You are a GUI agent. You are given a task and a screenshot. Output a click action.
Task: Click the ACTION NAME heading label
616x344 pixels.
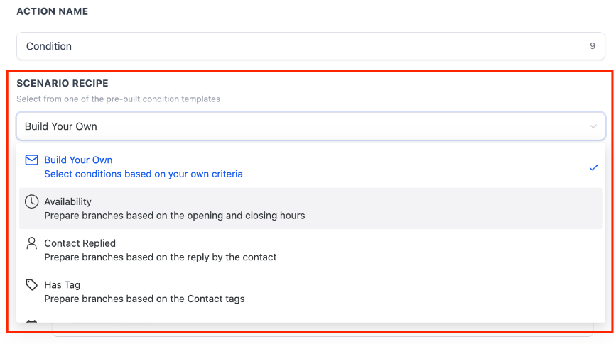click(52, 12)
